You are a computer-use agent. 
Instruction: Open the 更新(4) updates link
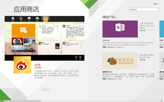click(156, 4)
